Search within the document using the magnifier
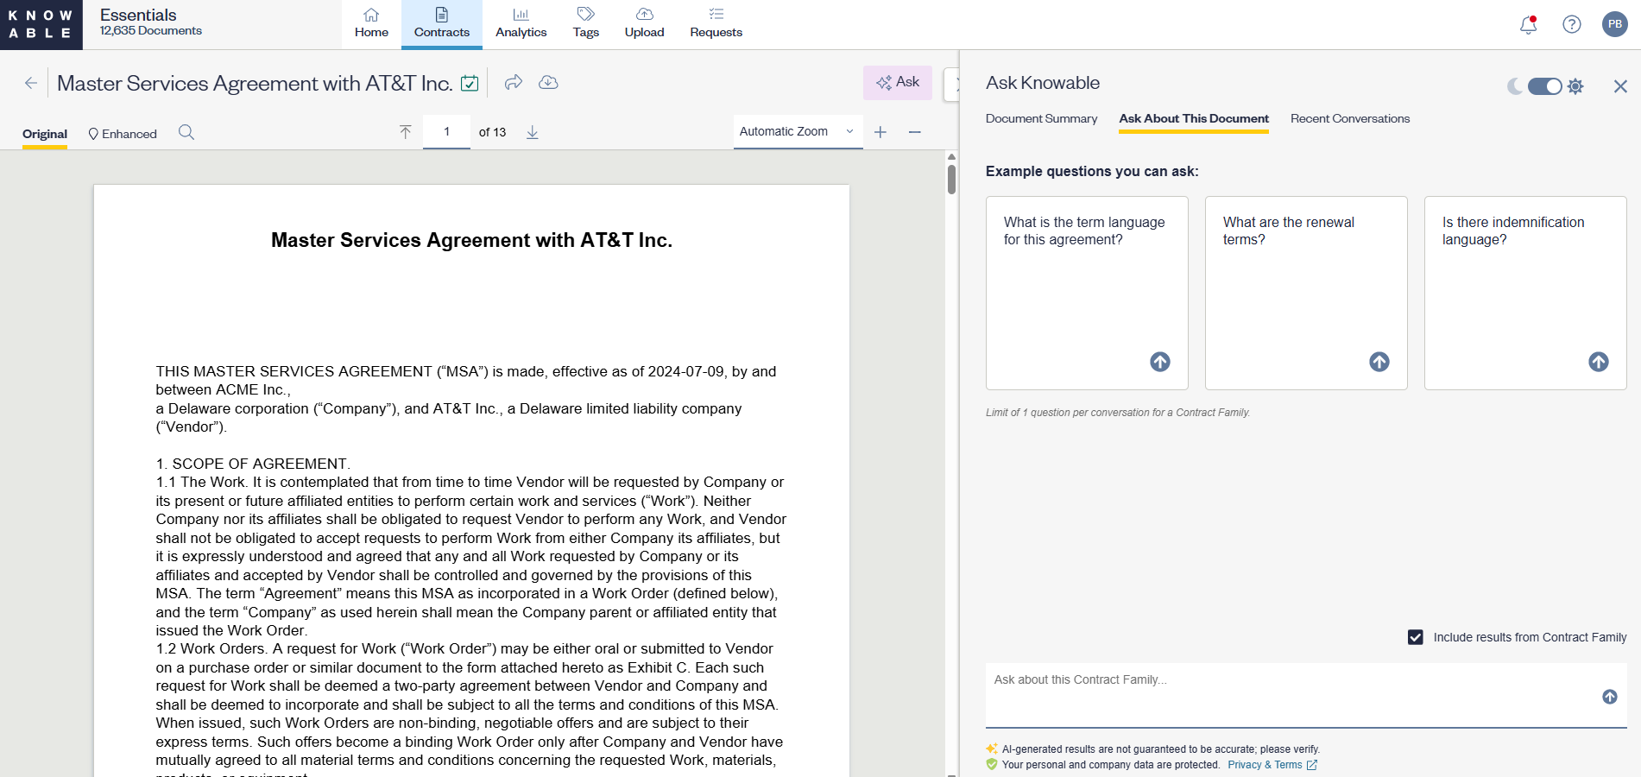This screenshot has height=777, width=1641. 186,132
